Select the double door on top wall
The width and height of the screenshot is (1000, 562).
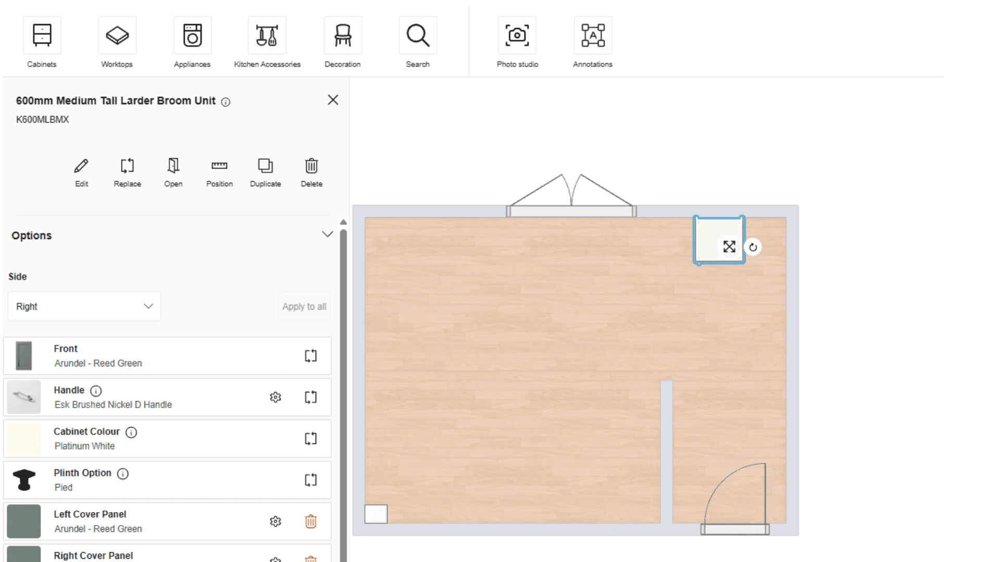571,211
